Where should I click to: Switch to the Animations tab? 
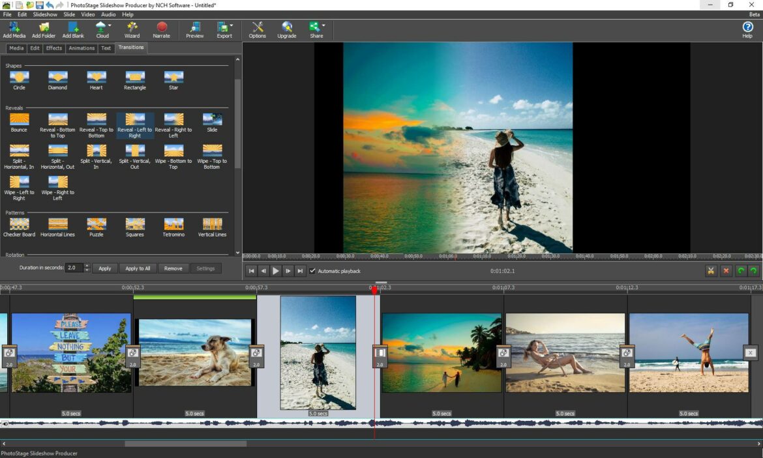(x=82, y=48)
